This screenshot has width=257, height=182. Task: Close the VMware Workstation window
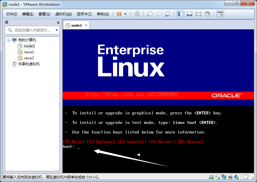(248, 3)
